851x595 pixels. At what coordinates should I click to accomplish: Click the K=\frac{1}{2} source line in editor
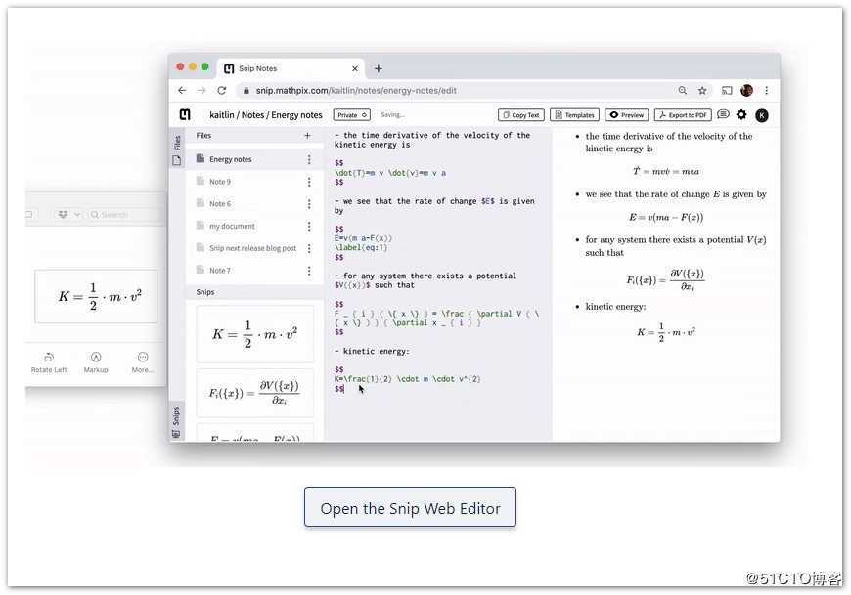coord(407,379)
